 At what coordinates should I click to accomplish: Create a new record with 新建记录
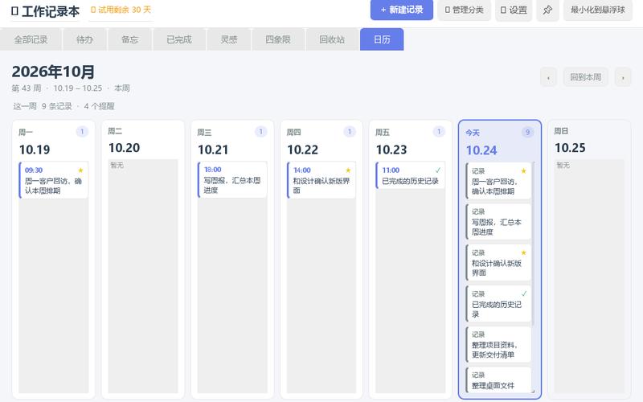(402, 10)
